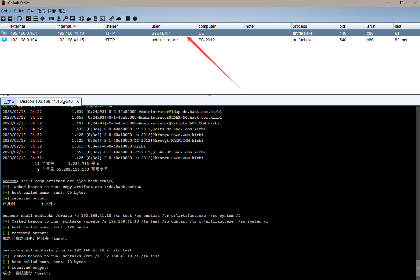Open the 攻击 (Attacks) menu

[41, 11]
